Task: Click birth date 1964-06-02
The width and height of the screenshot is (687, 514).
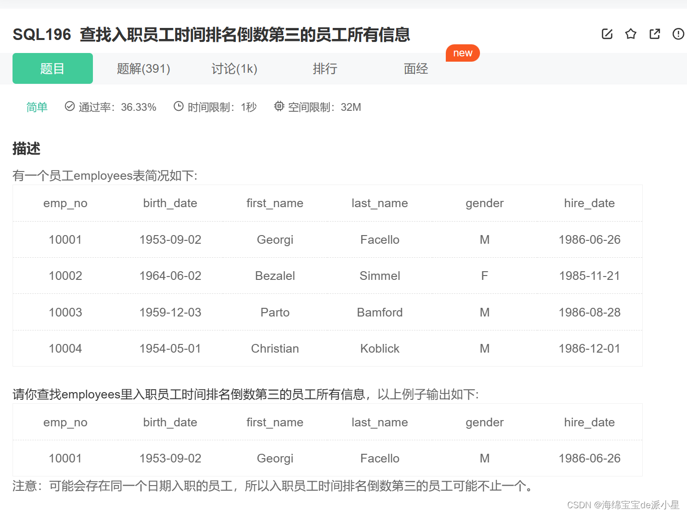Action: pos(170,276)
